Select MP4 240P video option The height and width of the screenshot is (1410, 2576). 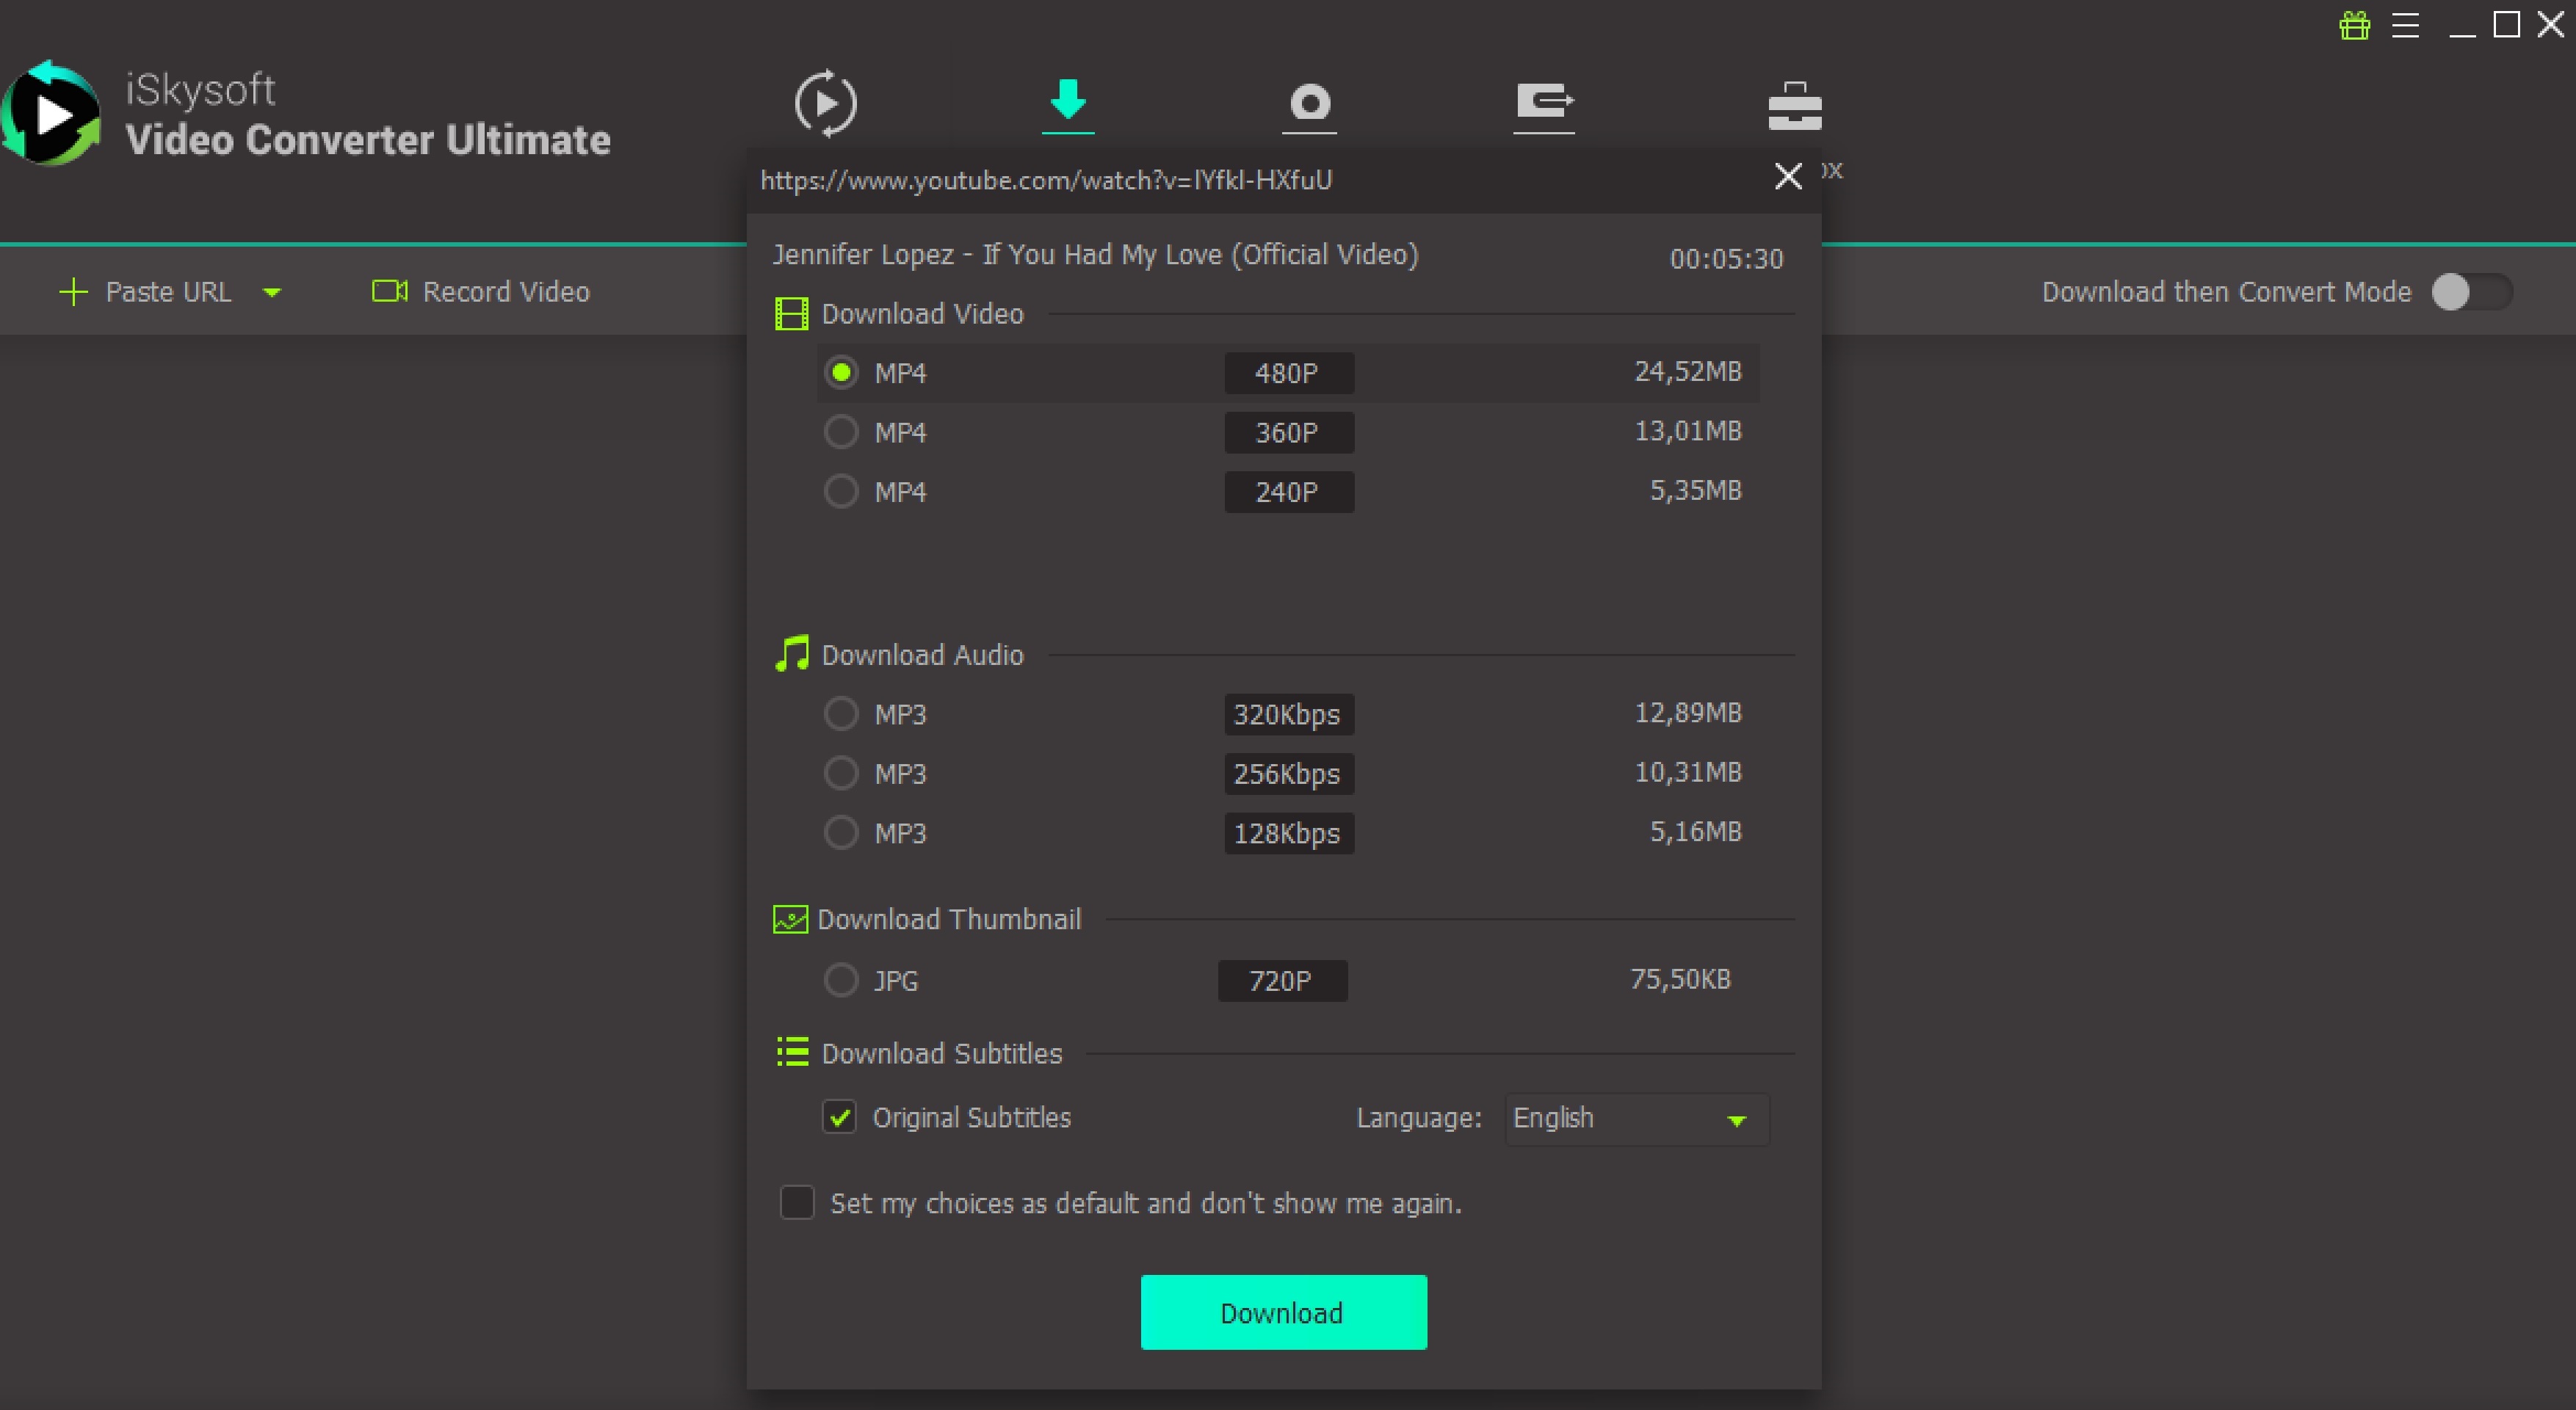(841, 490)
